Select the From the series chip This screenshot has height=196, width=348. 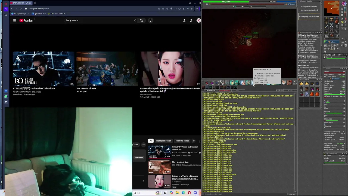point(182,141)
